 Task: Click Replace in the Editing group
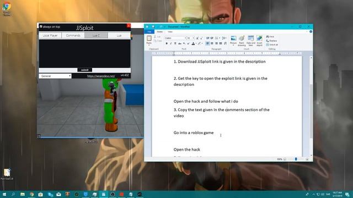tap(271, 41)
